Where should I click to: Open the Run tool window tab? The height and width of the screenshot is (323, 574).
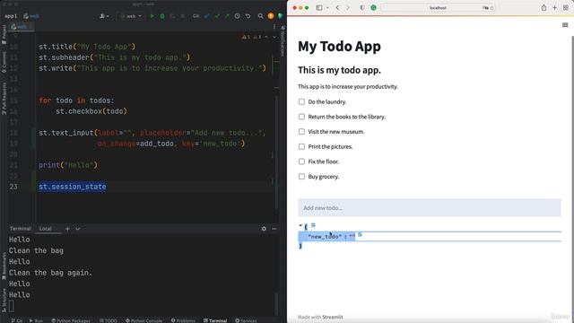tap(36, 320)
